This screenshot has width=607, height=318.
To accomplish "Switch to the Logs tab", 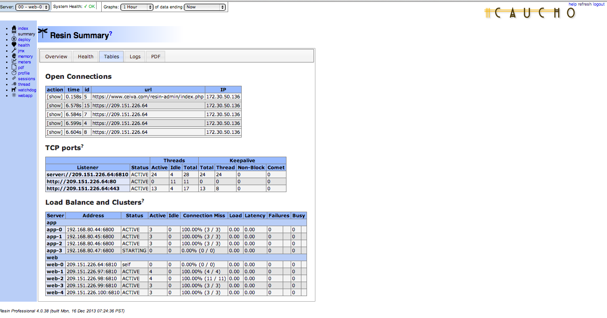I will click(135, 56).
